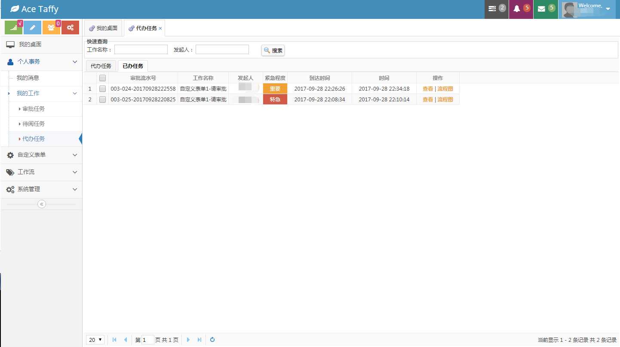This screenshot has height=347, width=620.
Task: Open 审批任务 submenu item
Action: coord(34,109)
